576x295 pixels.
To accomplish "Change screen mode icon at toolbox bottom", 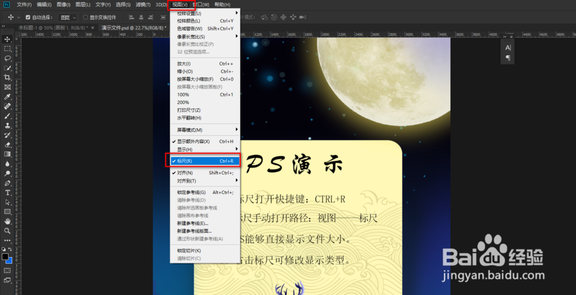I will [7, 280].
